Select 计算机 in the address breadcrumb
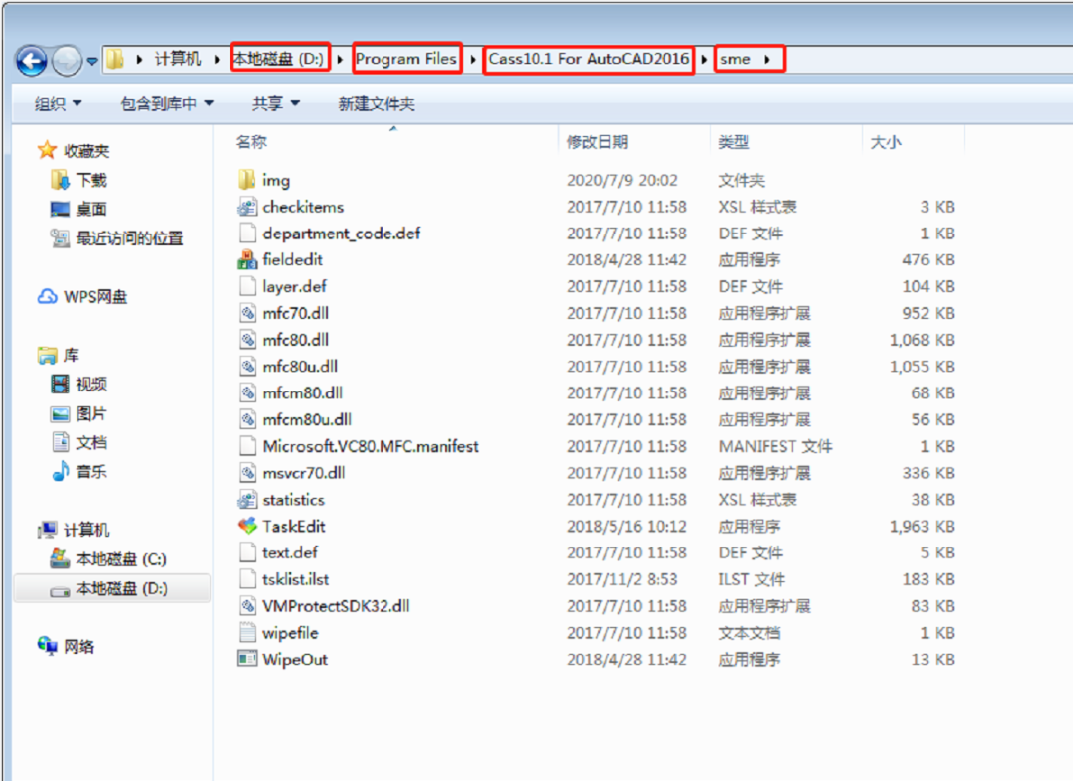The image size is (1073, 781). tap(177, 59)
